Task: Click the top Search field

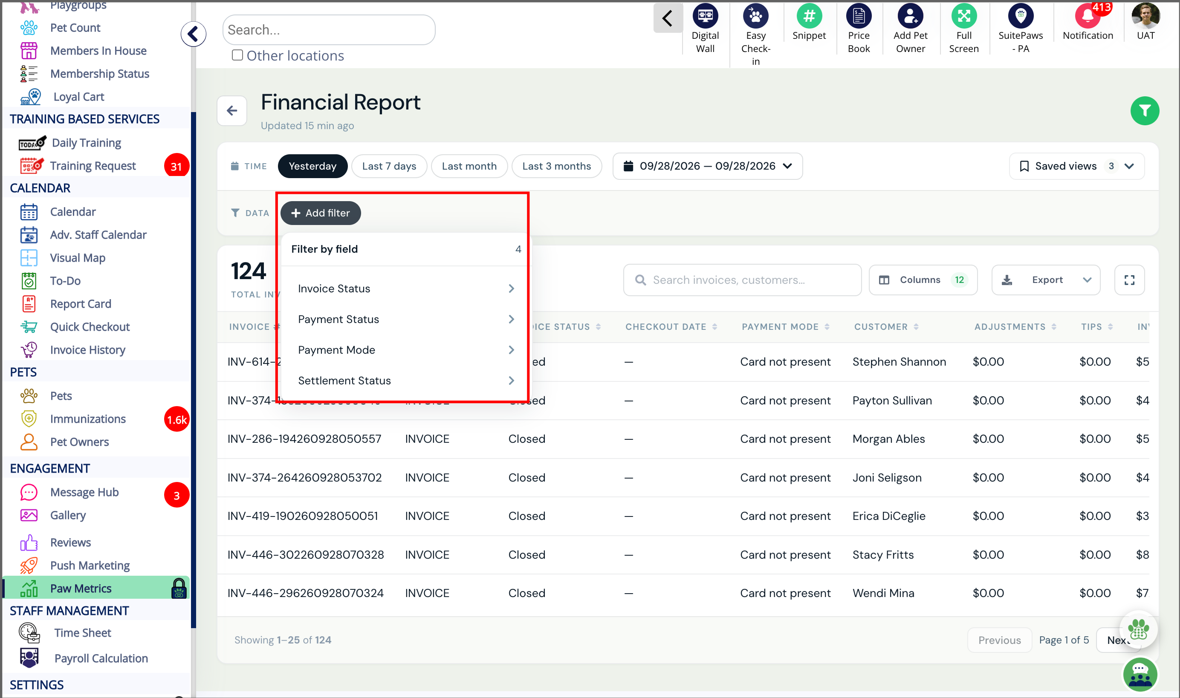Action: 328,30
